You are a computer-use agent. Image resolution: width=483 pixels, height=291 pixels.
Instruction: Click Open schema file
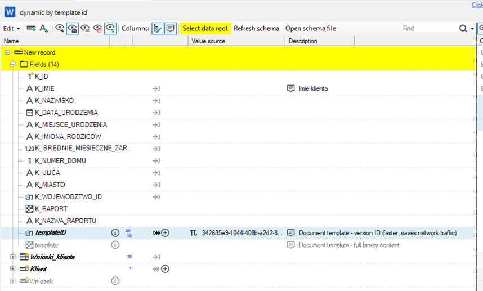[x=311, y=28]
